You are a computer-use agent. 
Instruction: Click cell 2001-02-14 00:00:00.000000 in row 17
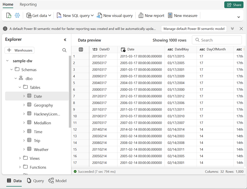(141, 163)
